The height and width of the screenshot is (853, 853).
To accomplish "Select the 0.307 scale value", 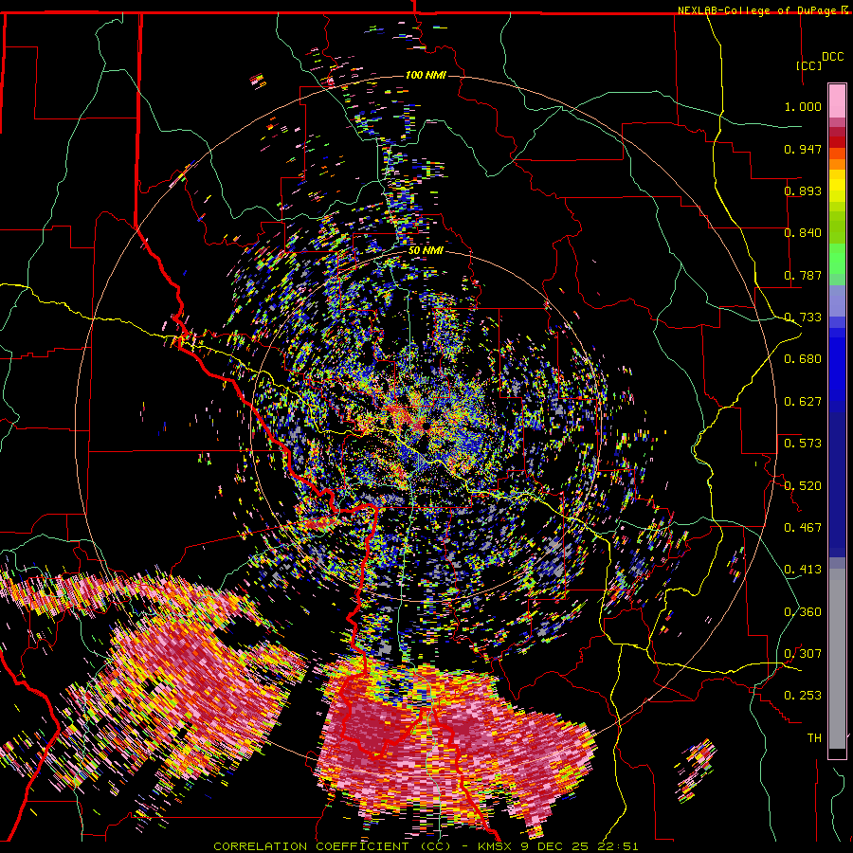I will tap(803, 654).
